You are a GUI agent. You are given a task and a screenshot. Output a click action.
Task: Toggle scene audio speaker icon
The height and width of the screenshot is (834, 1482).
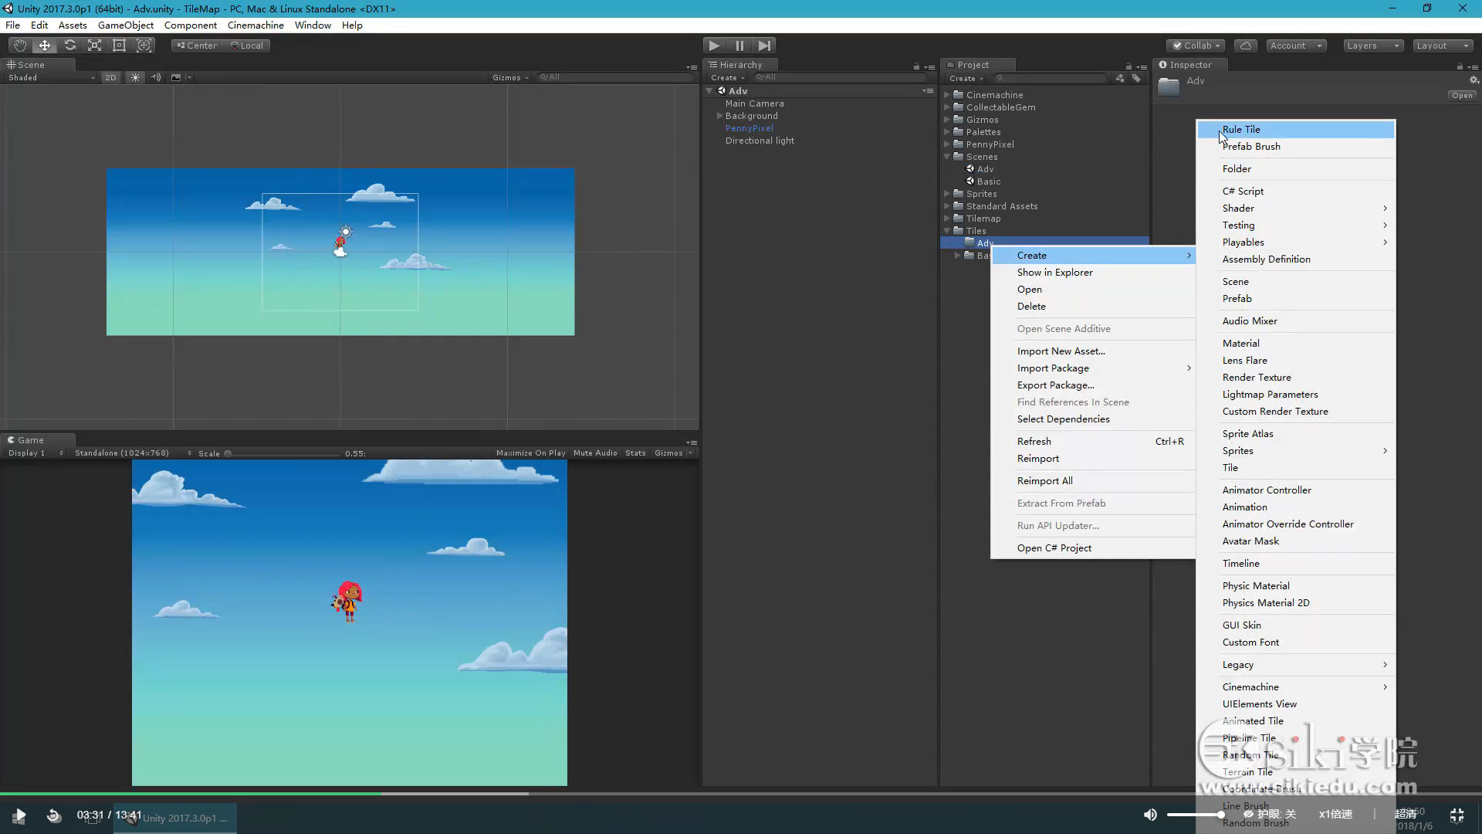tap(156, 77)
